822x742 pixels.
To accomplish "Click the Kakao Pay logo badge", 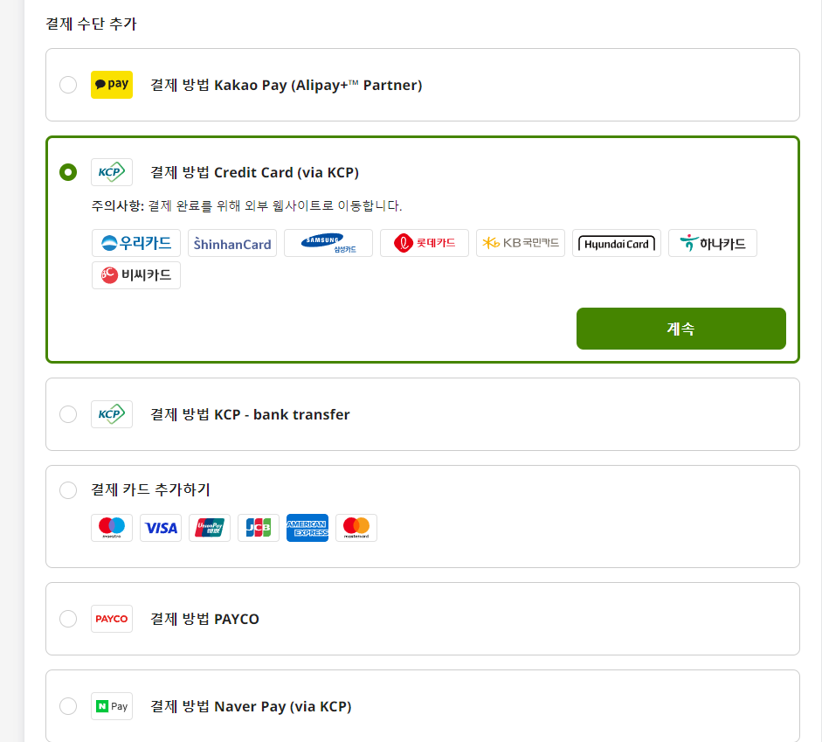I will 112,85.
